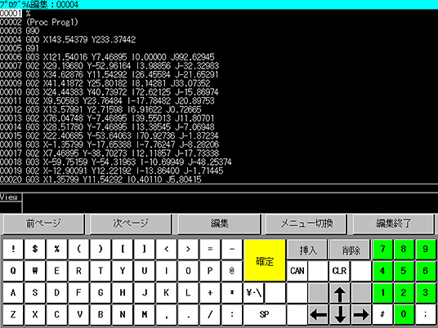Tap the , comma key
Screen dimensions: 438x328
pos(166,315)
